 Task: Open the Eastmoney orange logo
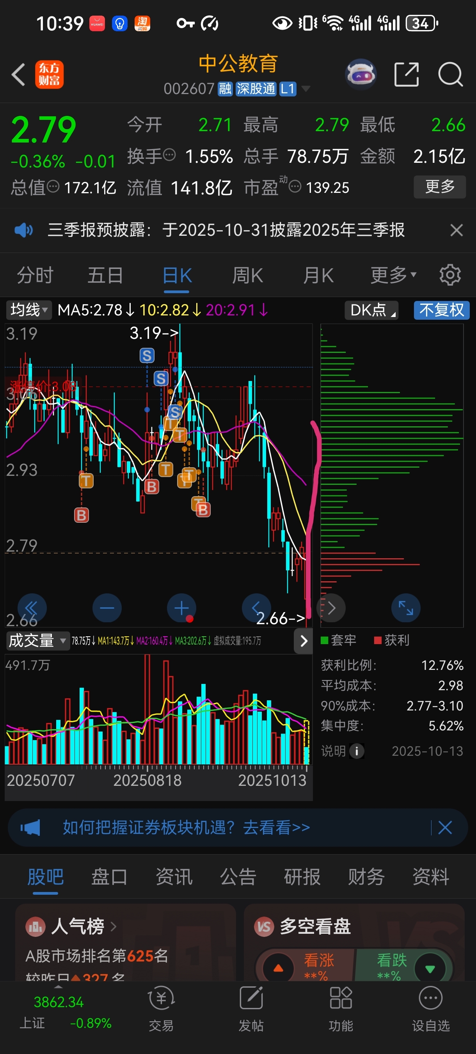(x=50, y=75)
